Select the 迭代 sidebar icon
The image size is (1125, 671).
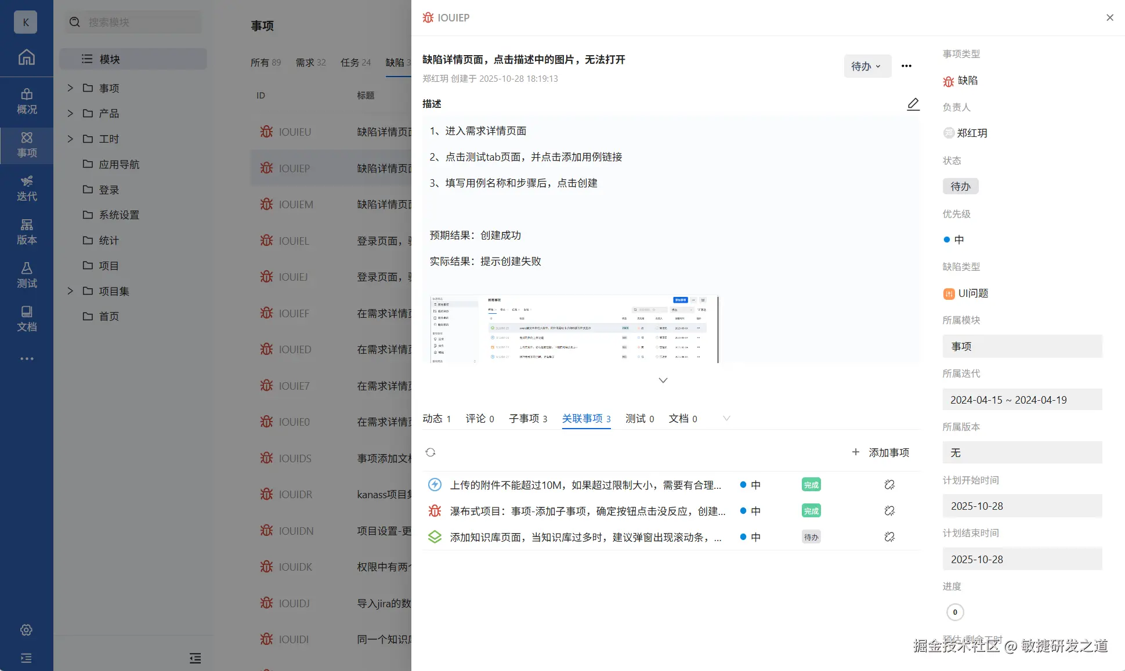tap(26, 188)
